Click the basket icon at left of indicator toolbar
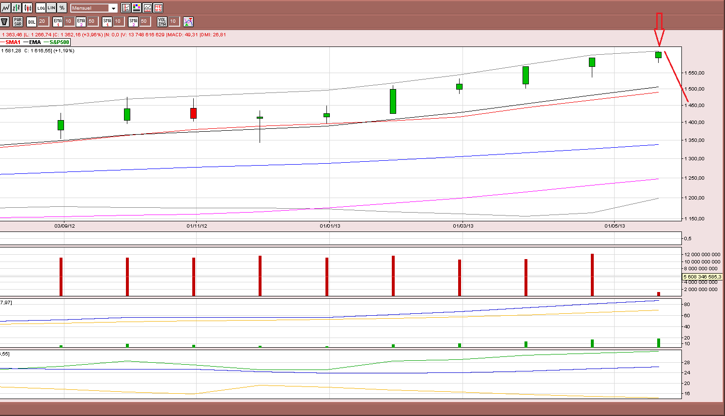Viewport: 725px width, 416px height. pyautogui.click(x=5, y=21)
